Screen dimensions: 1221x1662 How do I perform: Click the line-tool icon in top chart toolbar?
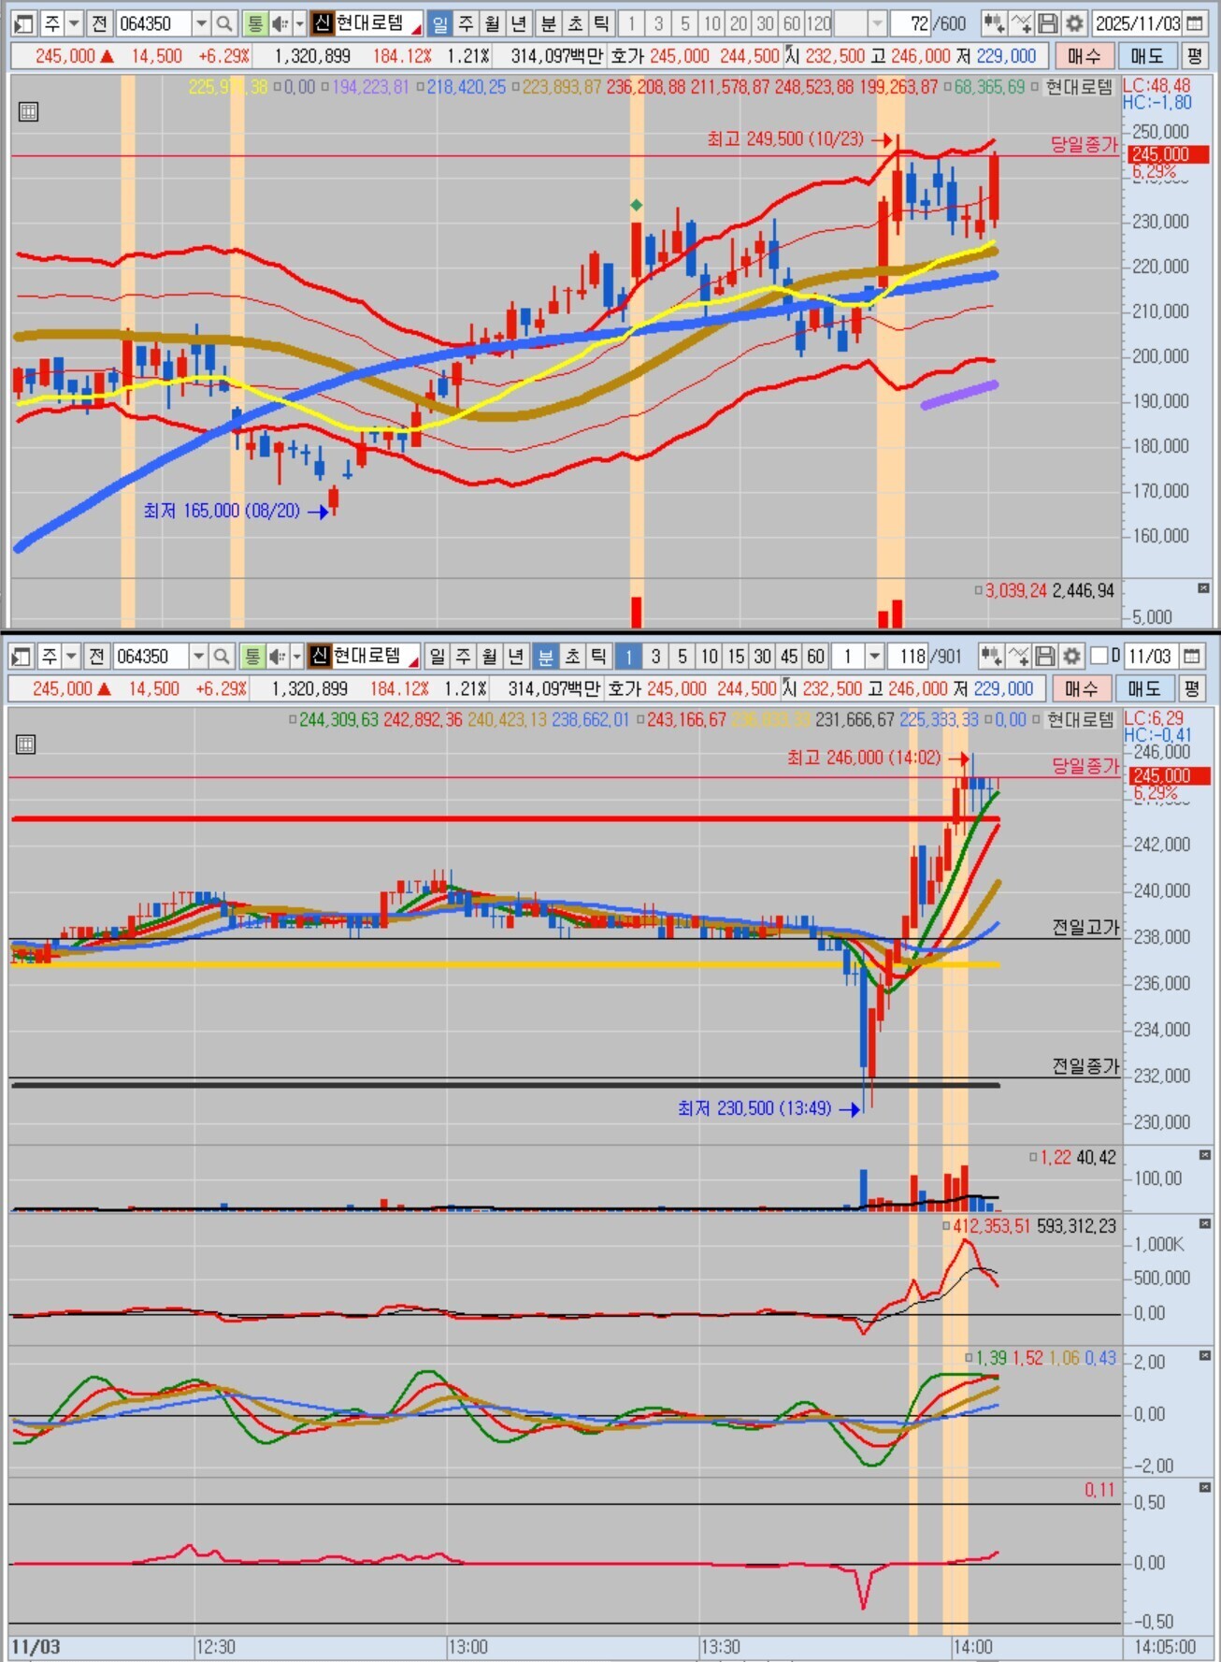[1021, 23]
